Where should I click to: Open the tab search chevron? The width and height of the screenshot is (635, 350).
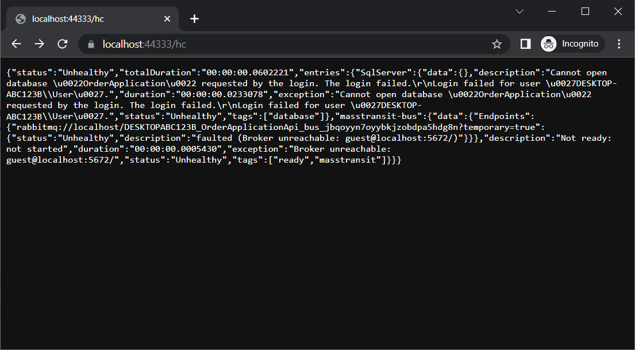click(519, 11)
